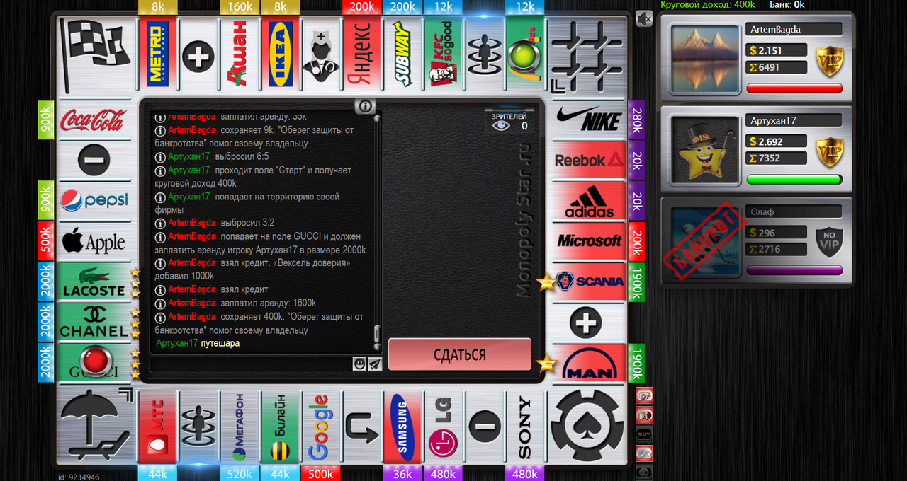Viewport: 907px width, 481px height.
Task: Select the Reebok company cell
Action: 588,160
